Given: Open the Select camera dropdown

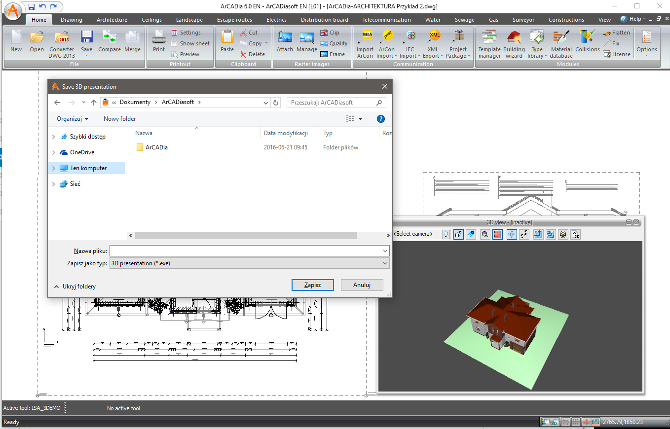Looking at the screenshot, I should tap(446, 234).
